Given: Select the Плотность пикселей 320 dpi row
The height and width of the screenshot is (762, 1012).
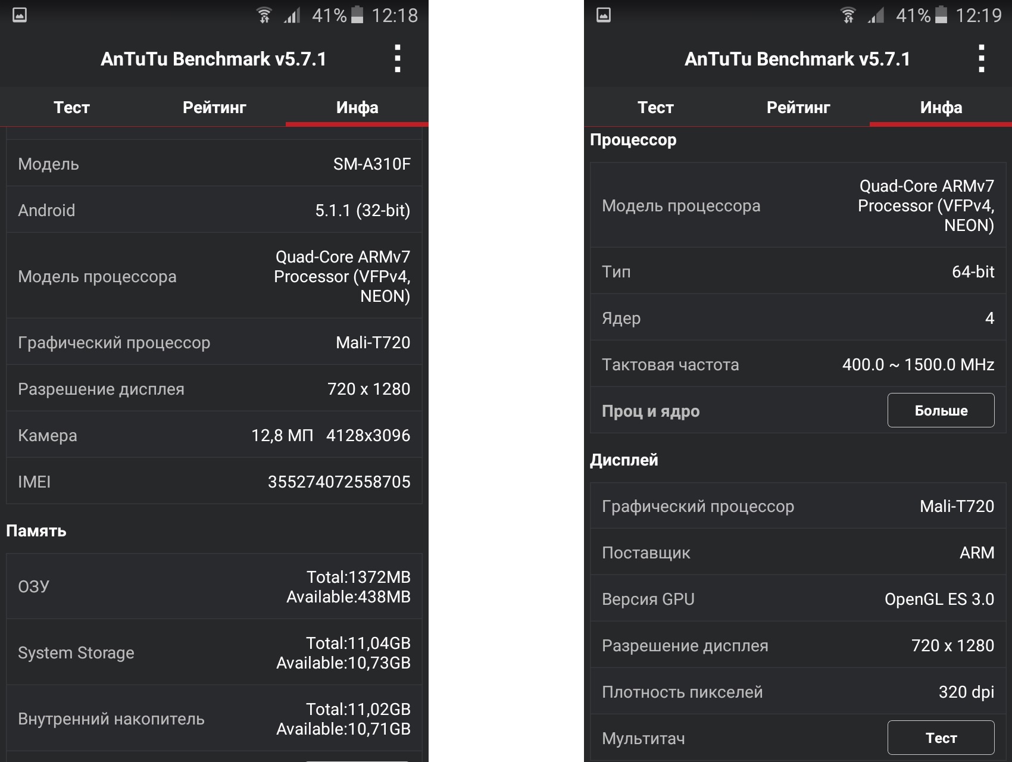Looking at the screenshot, I should [798, 692].
